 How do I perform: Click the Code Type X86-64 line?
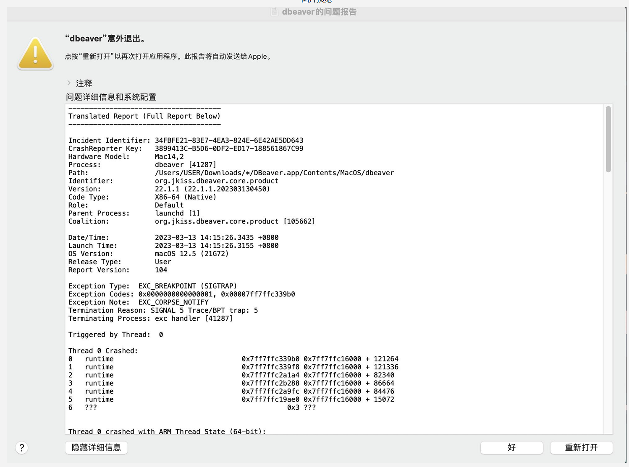tap(142, 197)
